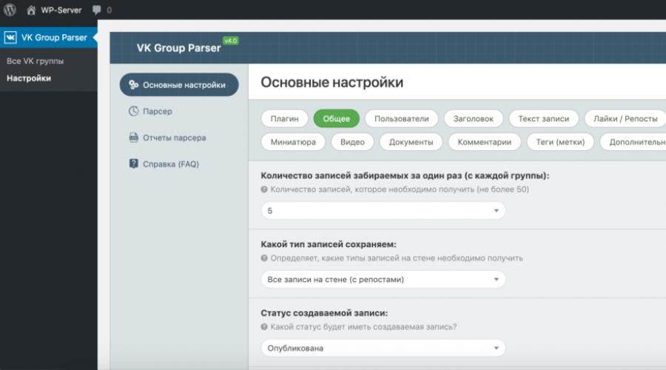Open the comments bubble icon

click(97, 10)
